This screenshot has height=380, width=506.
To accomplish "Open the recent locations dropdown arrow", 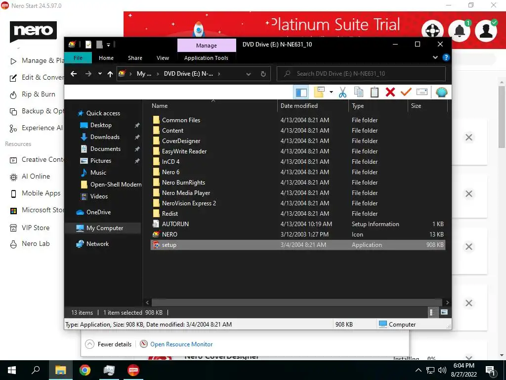I will pyautogui.click(x=100, y=74).
